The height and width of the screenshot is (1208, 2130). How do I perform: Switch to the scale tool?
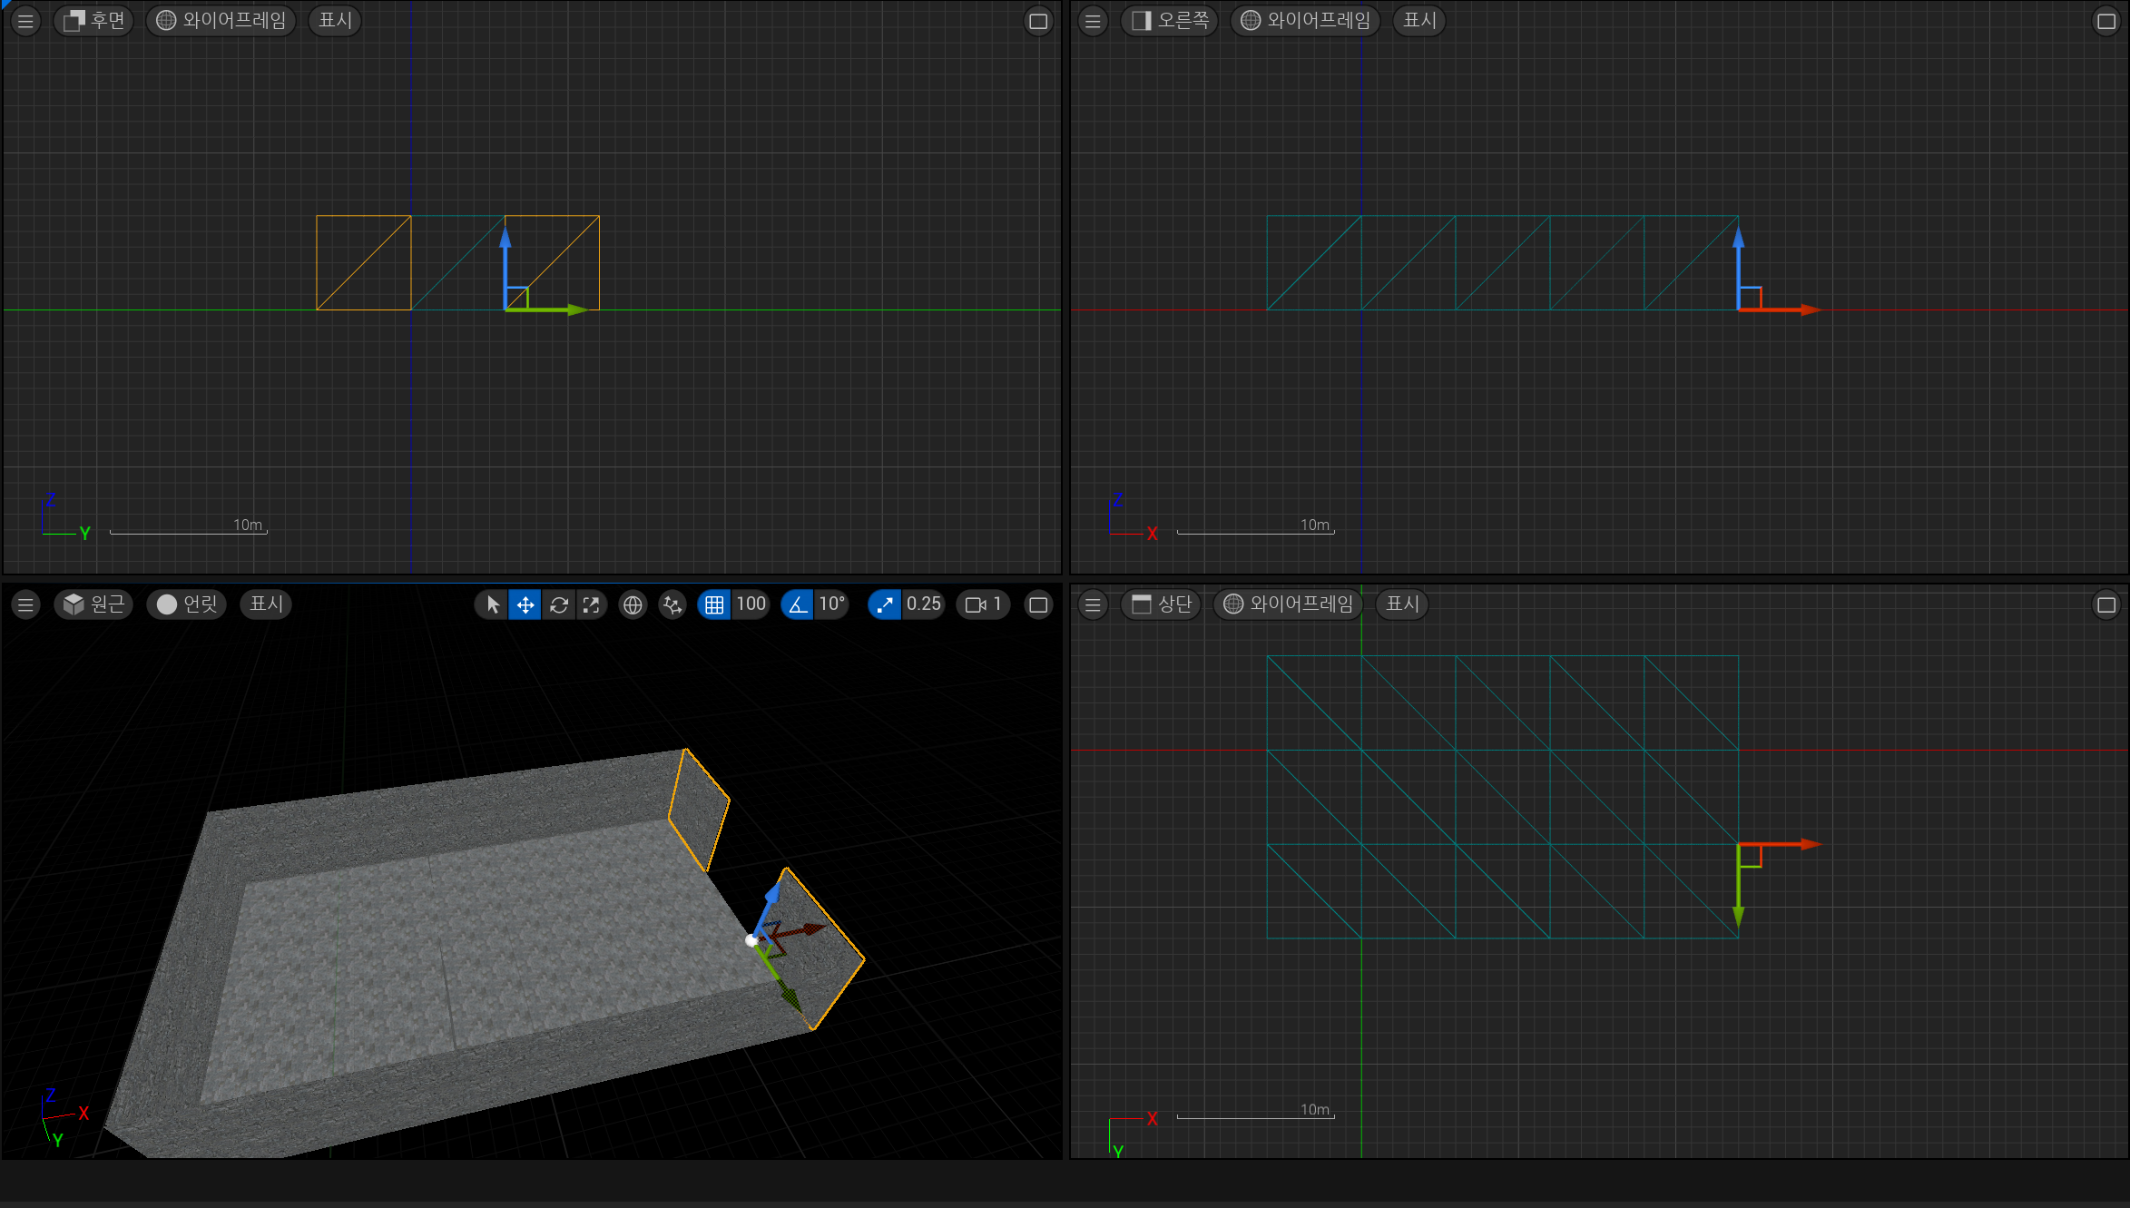click(x=591, y=604)
